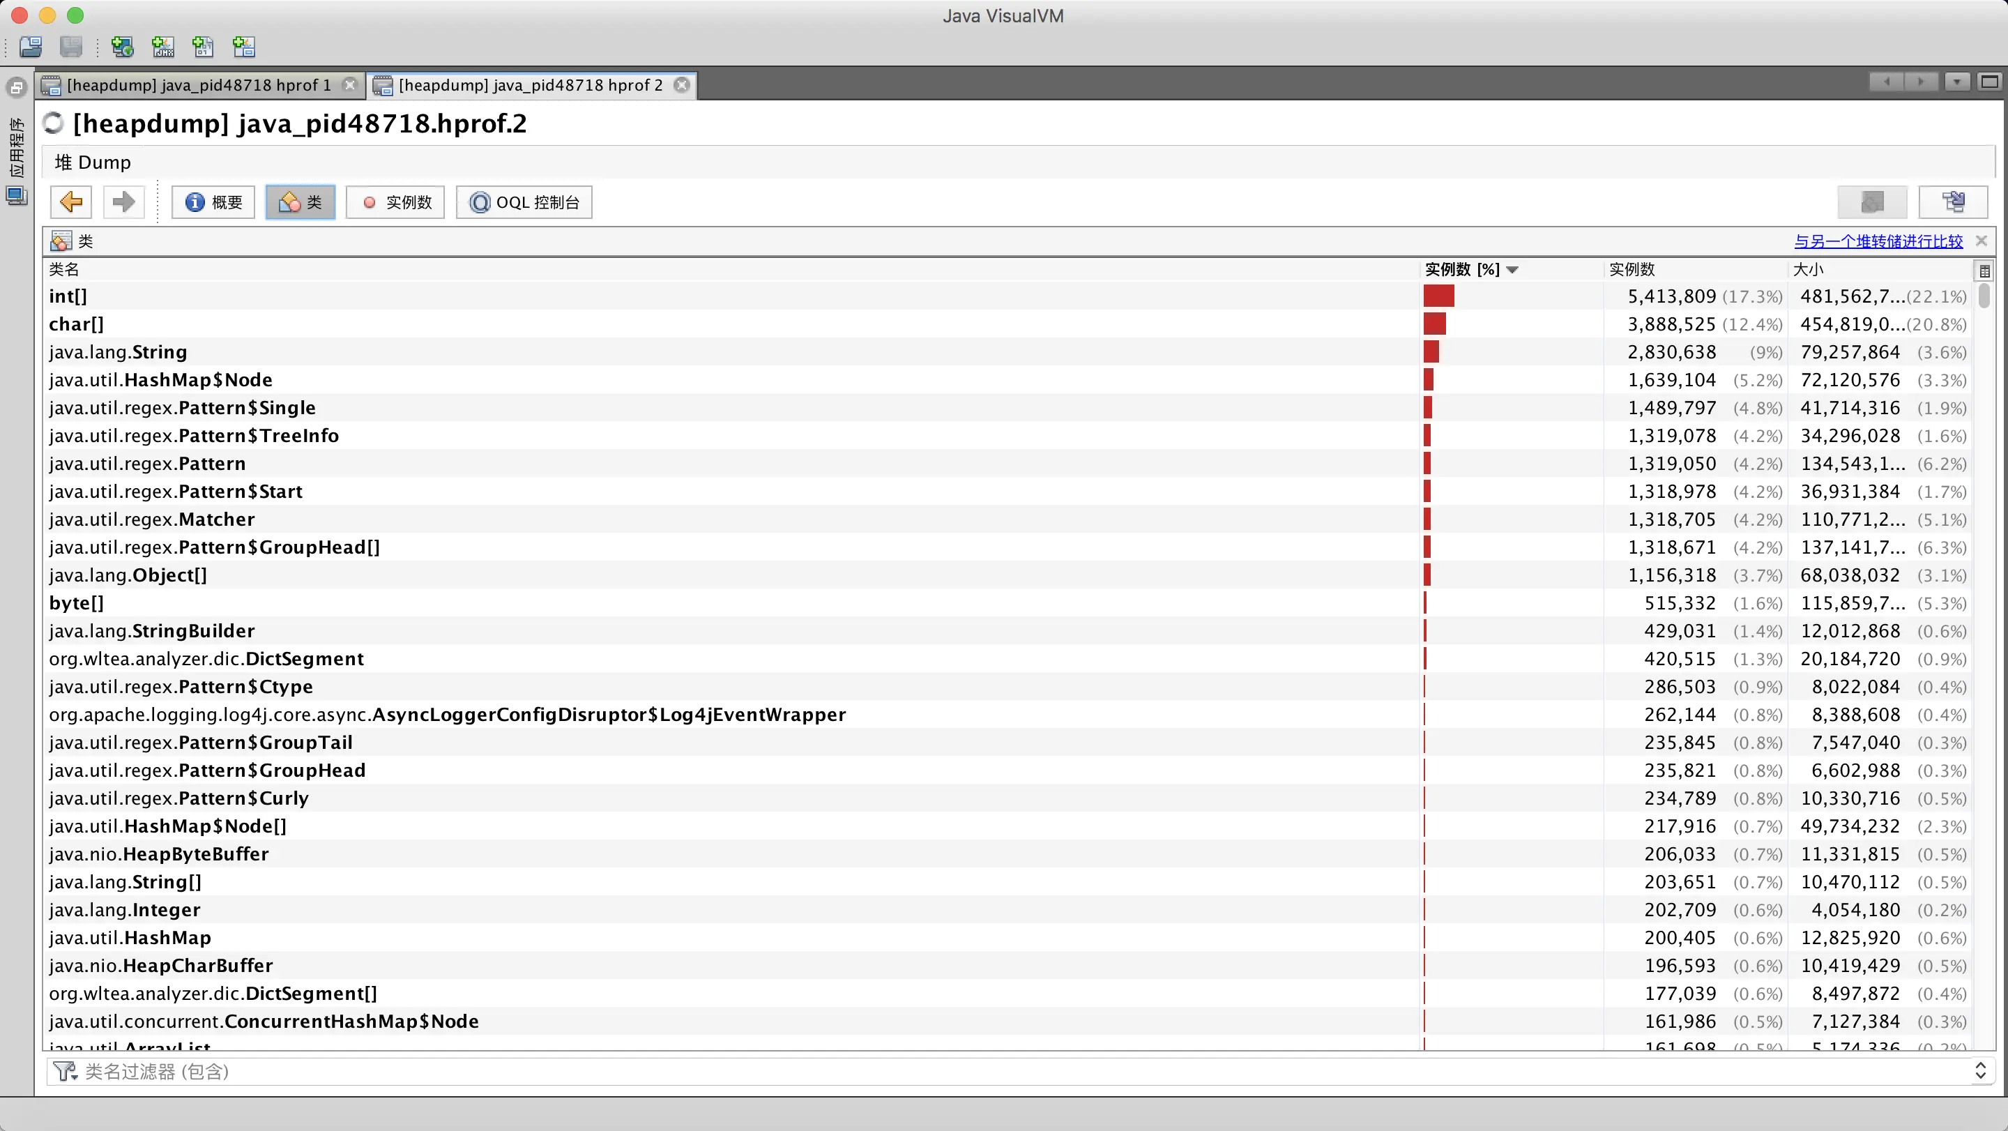Open the OQL 控制台 console button
The height and width of the screenshot is (1131, 2008).
[x=524, y=203]
